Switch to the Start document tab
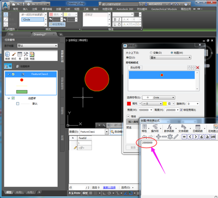This screenshot has width=218, height=198. pos(11,34)
